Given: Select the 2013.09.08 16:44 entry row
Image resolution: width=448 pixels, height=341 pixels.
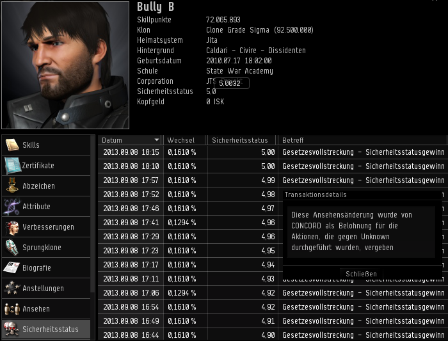Looking at the screenshot, I should click(273, 335).
